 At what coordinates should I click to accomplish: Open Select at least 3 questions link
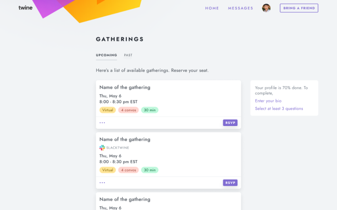pyautogui.click(x=279, y=109)
